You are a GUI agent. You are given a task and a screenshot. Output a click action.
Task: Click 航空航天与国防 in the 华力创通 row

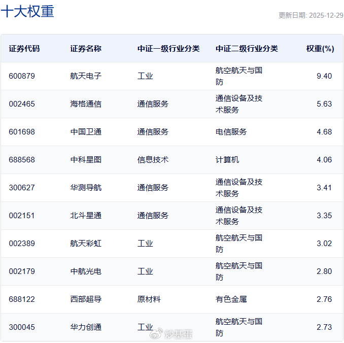(239, 327)
